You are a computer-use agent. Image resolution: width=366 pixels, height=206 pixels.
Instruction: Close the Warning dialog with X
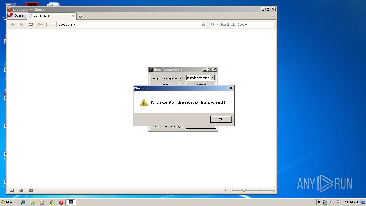click(x=231, y=88)
